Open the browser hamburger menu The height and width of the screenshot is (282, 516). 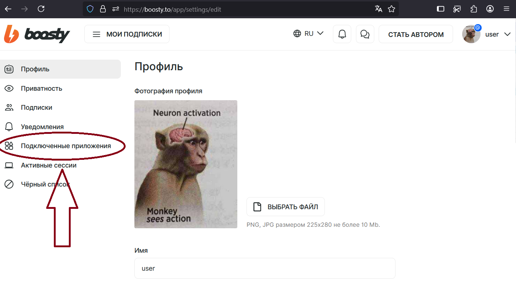[x=506, y=9]
